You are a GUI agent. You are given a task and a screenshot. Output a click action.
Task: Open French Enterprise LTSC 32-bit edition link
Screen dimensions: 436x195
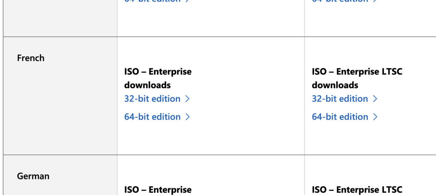pyautogui.click(x=340, y=99)
